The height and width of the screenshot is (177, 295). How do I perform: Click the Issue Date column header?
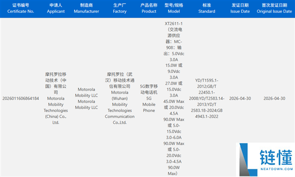[240, 8]
